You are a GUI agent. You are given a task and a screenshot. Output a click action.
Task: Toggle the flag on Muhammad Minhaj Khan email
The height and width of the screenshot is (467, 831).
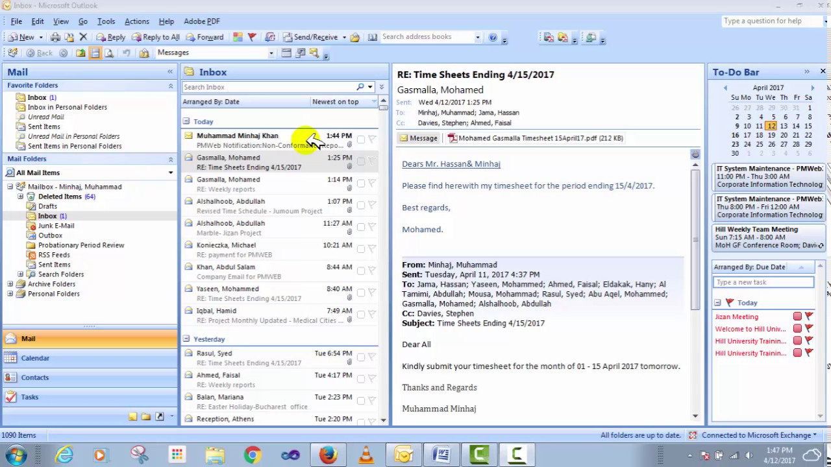372,139
